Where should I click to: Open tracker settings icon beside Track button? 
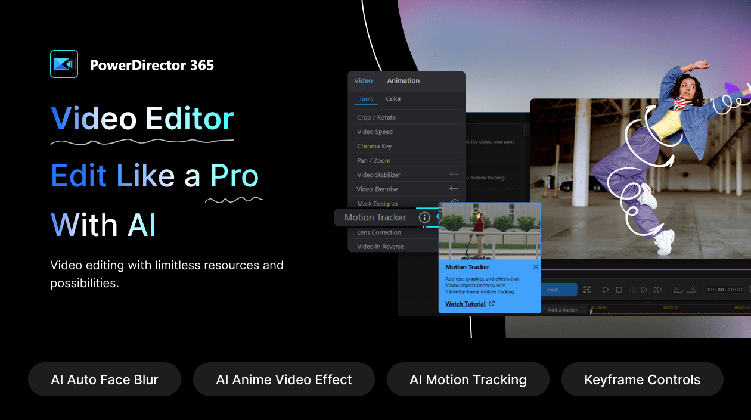point(587,290)
